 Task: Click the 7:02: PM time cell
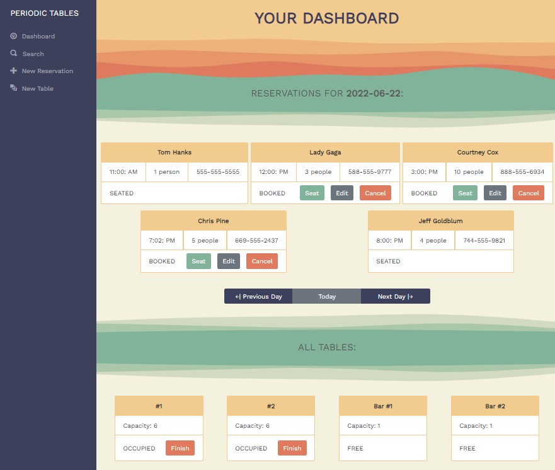[162, 241]
